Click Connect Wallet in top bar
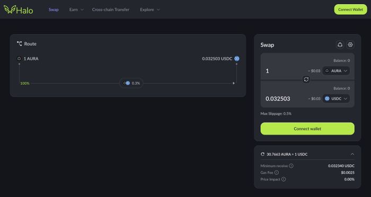 [x=350, y=10]
